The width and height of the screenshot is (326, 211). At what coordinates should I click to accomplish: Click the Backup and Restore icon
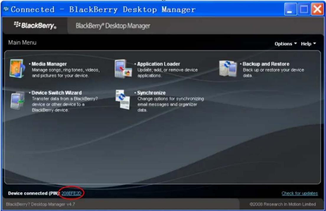(228, 68)
